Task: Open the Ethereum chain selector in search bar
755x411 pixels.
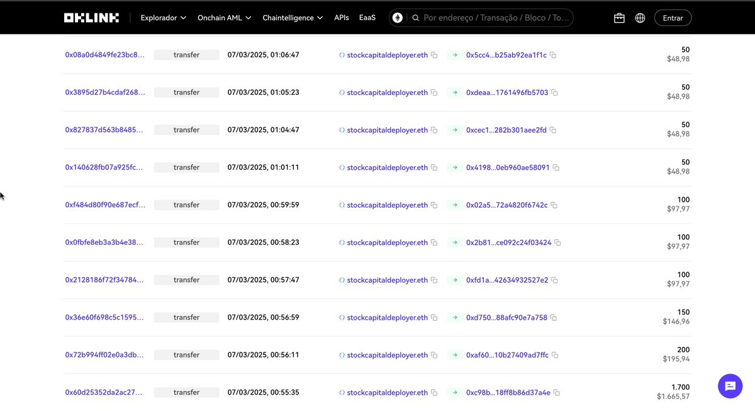Action: [398, 18]
